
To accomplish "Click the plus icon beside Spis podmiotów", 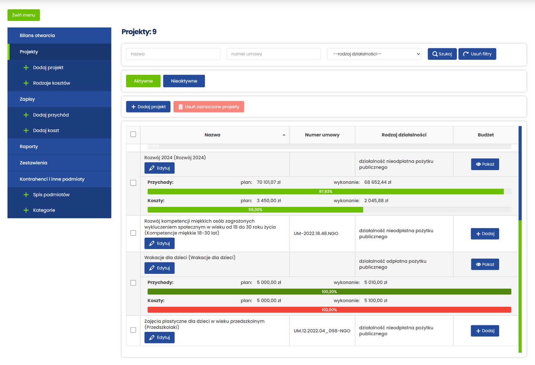I will 26,195.
